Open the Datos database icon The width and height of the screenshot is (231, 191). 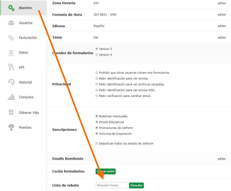tap(11, 53)
